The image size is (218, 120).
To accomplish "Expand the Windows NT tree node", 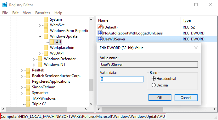I will tap(34, 65).
